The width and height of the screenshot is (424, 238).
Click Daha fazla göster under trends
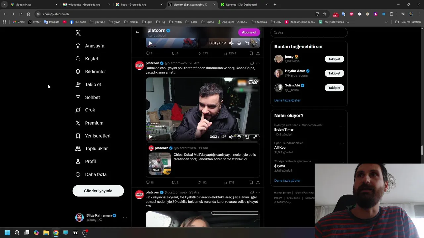point(287,181)
